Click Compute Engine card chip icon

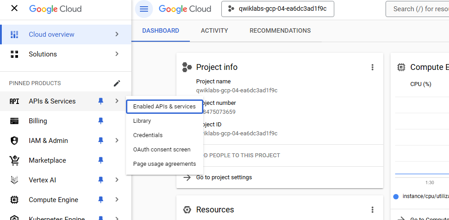(401, 67)
